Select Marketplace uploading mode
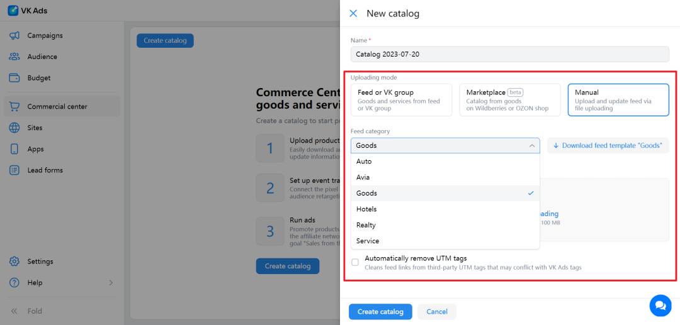The height and width of the screenshot is (325, 680). click(510, 100)
